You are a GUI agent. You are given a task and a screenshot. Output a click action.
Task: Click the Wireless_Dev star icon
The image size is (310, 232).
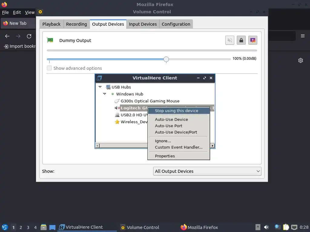[117, 122]
